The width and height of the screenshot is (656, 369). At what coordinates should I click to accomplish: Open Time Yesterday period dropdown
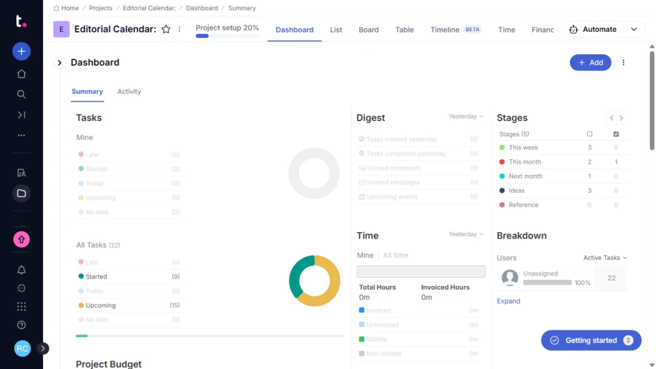466,234
